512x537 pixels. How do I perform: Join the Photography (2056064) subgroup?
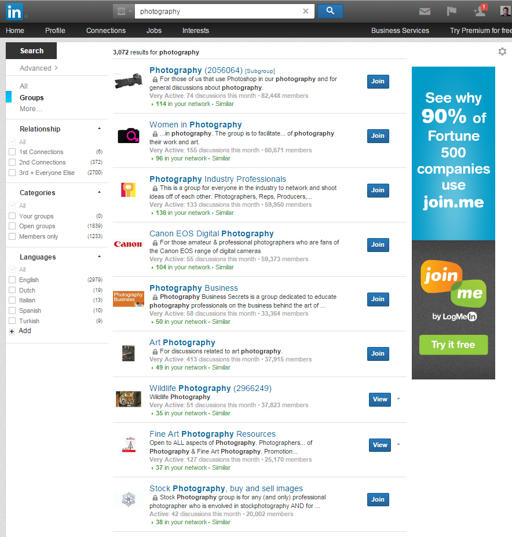tap(378, 82)
